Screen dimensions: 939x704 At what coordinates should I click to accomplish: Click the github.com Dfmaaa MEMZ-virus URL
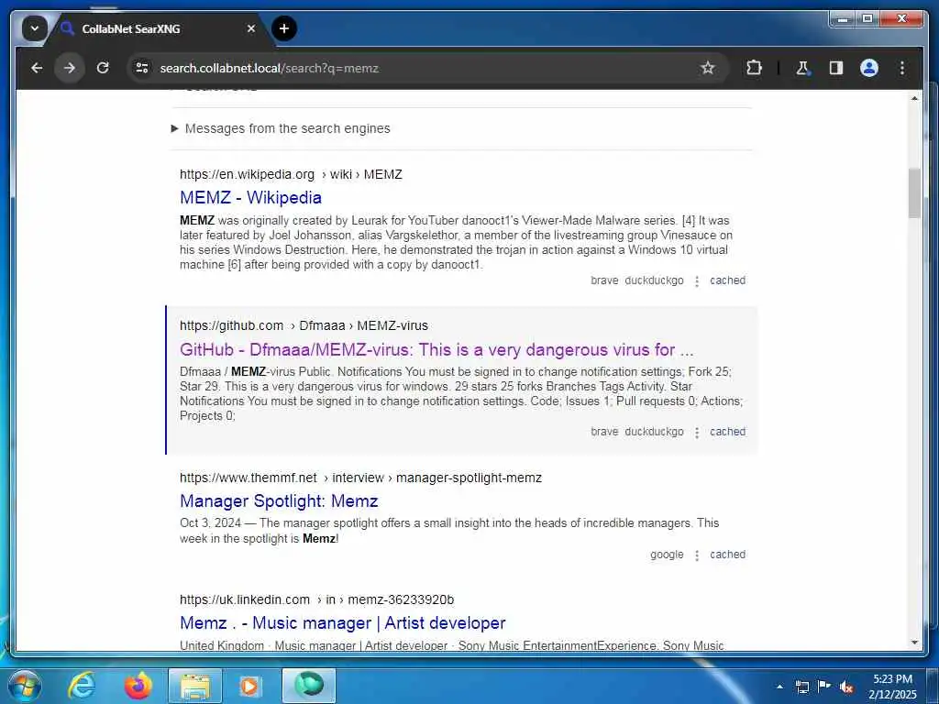point(304,325)
